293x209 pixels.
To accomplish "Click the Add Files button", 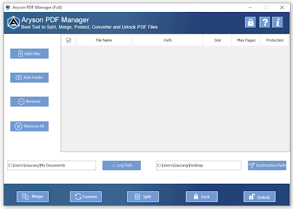I will pos(29,54).
